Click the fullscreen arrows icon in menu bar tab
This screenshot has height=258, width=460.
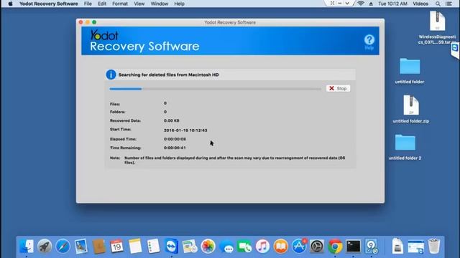pos(332,3)
